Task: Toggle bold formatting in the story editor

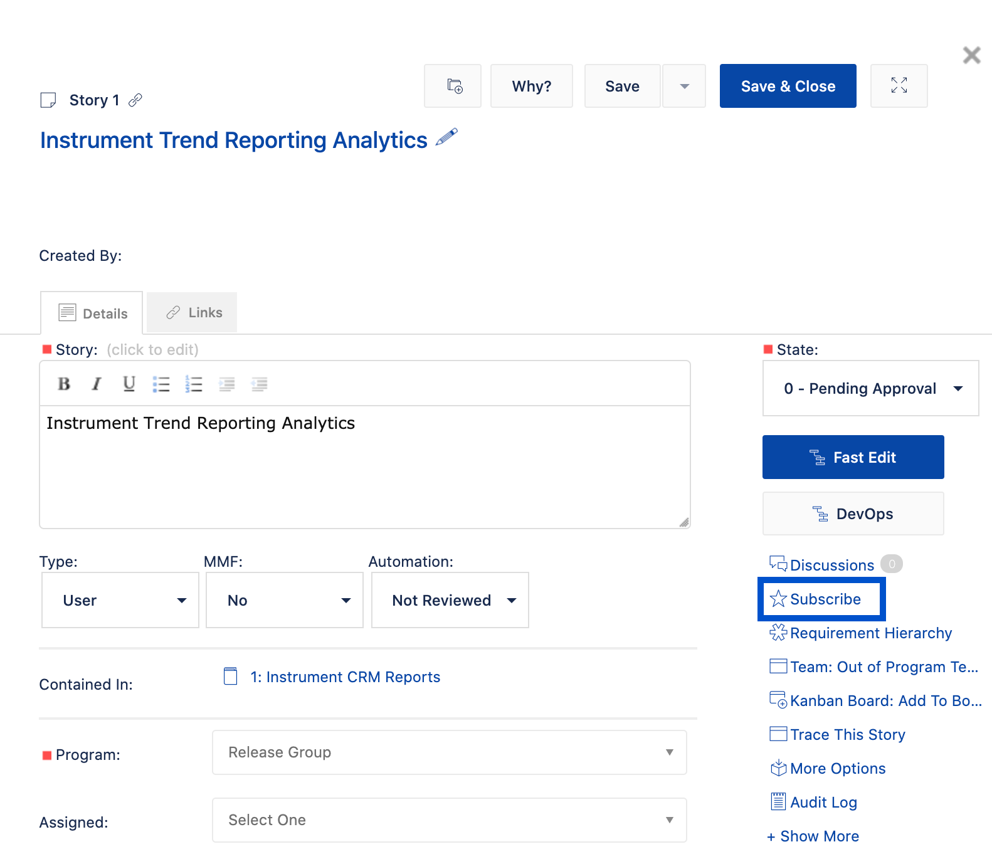Action: coord(64,384)
